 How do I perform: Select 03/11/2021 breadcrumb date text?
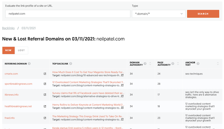[28, 28]
